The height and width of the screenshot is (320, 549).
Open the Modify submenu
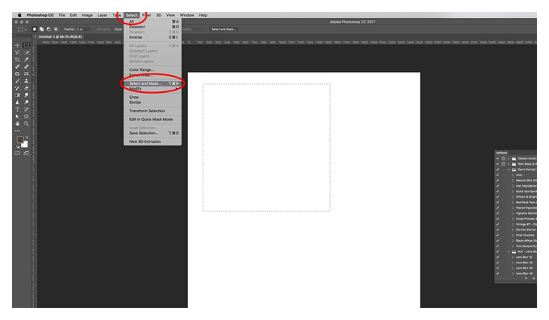[x=153, y=89]
